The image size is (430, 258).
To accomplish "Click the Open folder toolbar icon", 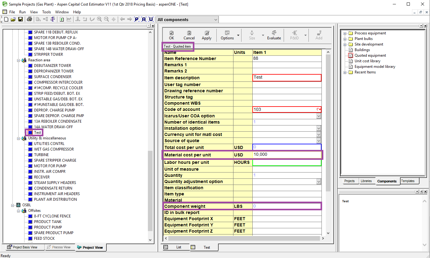I will pos(13,20).
